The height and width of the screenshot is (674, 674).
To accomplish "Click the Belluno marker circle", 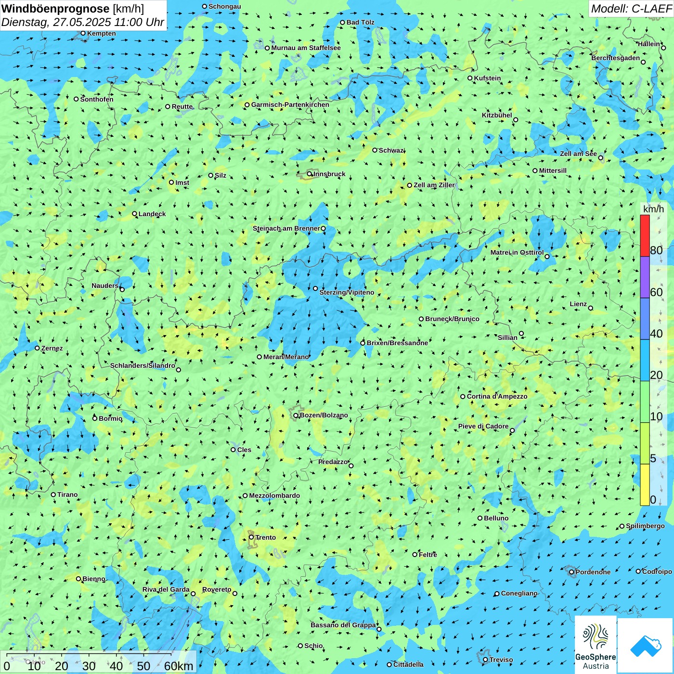I will [x=480, y=518].
